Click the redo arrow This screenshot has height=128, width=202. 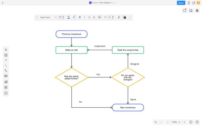click(x=161, y=122)
